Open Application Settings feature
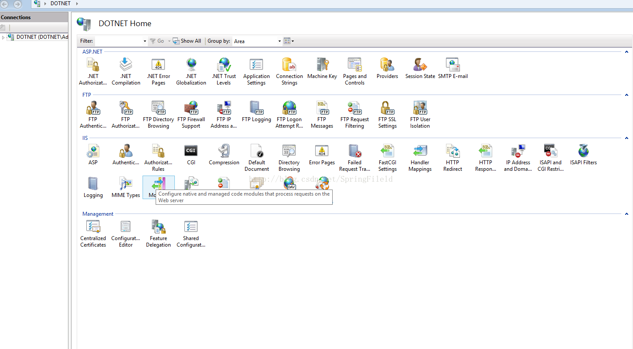 256,72
